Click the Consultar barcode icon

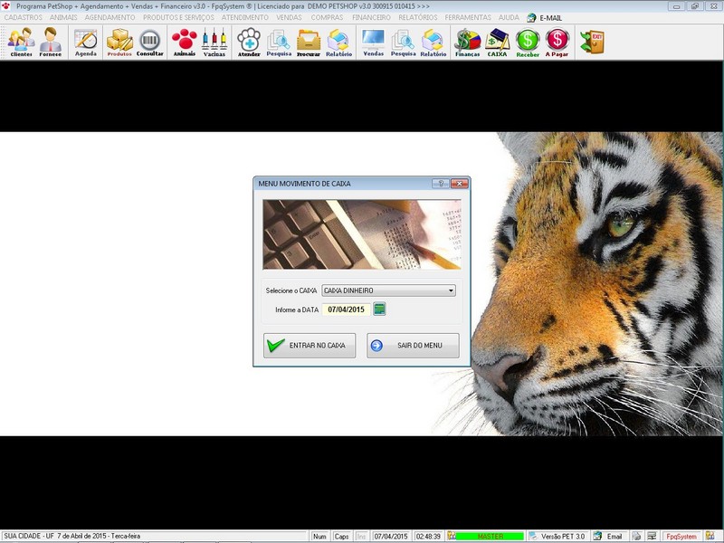click(x=150, y=42)
